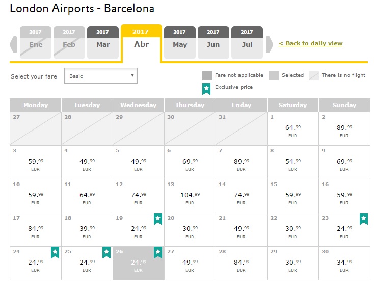Select the Jul 2017 month tab

[x=247, y=42]
